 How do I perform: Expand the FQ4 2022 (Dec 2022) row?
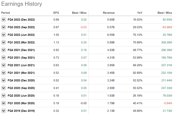point(4,20)
